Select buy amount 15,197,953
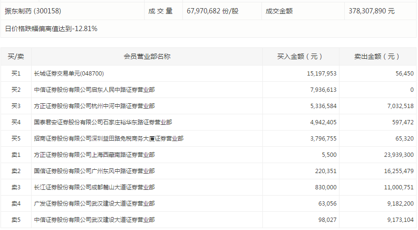This screenshot has width=418, height=230. 321,74
